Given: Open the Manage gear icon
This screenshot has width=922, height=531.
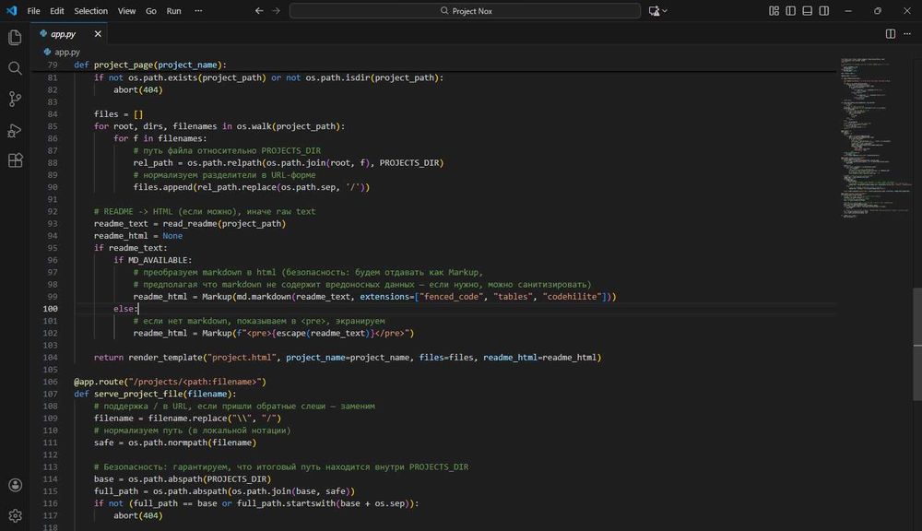Looking at the screenshot, I should 15,515.
